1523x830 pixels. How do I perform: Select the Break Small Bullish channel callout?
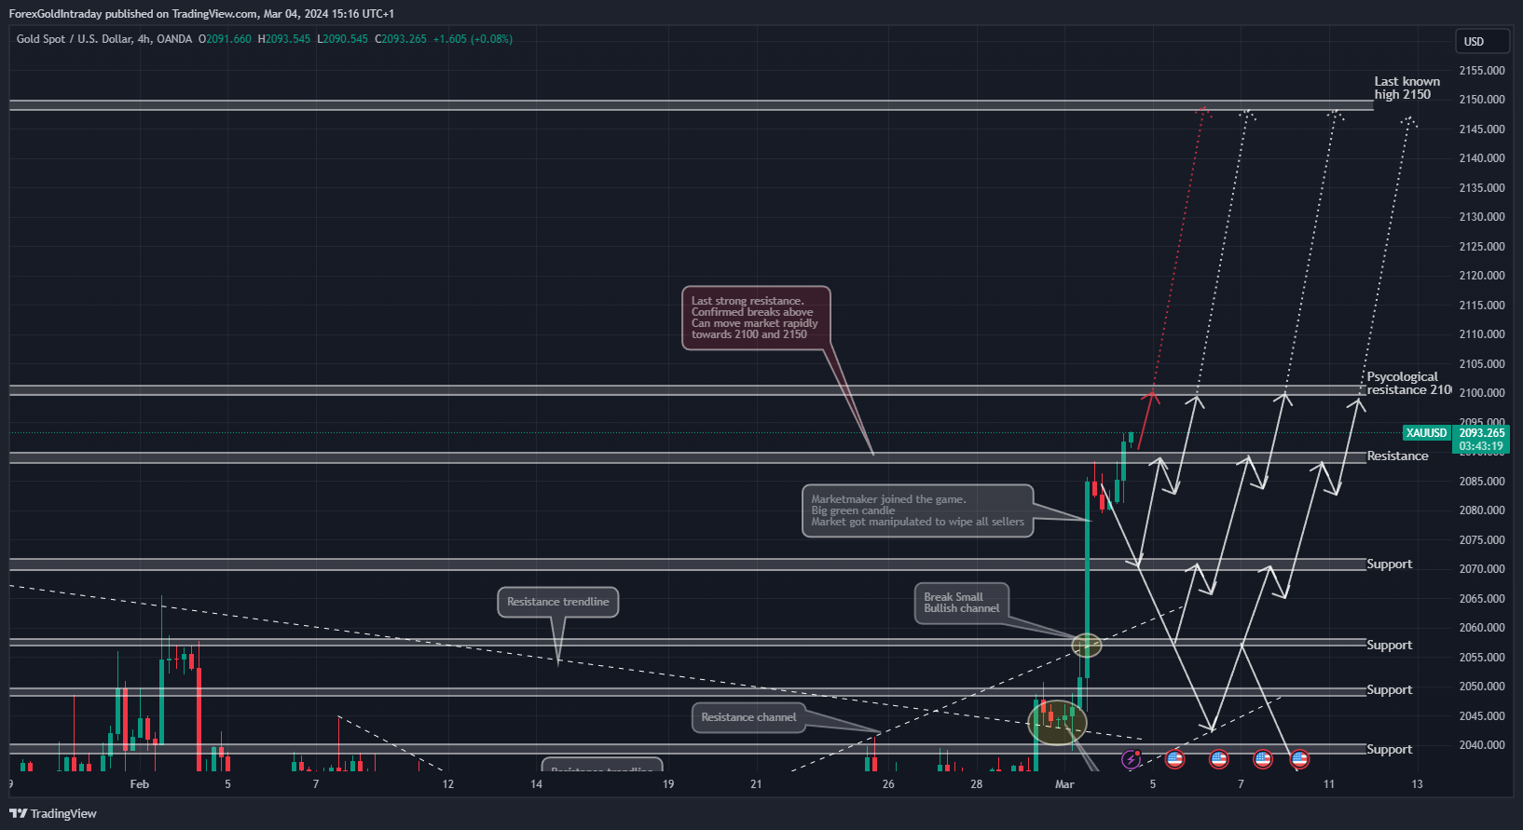point(962,603)
